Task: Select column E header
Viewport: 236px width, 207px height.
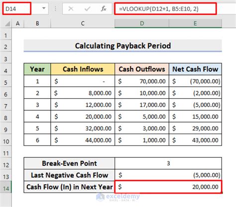Action: 195,23
